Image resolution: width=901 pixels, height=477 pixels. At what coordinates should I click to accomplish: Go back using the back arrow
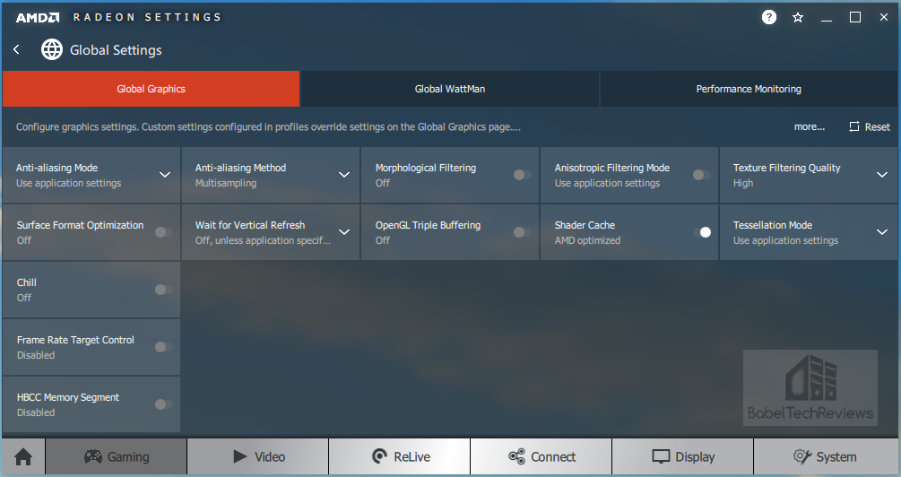point(17,50)
